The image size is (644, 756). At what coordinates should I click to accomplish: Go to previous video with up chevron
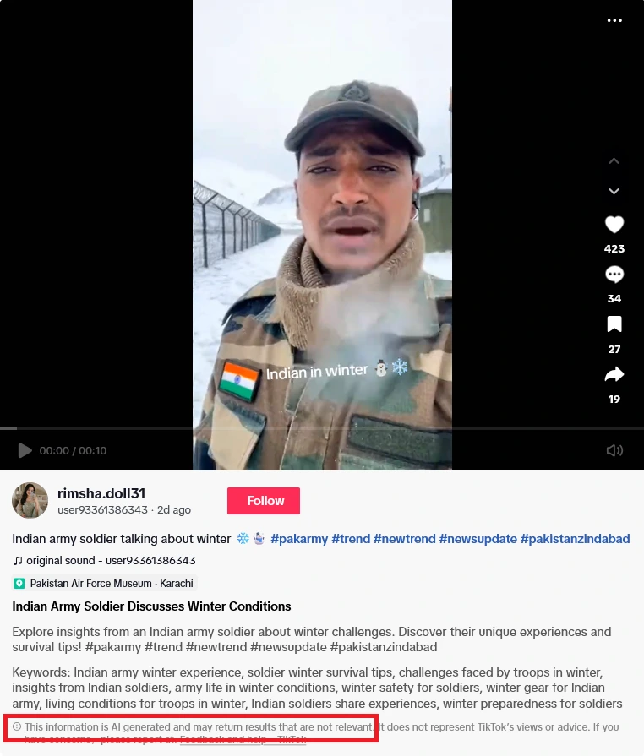tap(614, 161)
